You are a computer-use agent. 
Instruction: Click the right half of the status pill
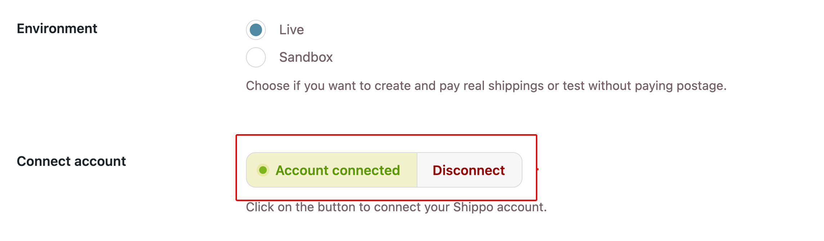469,170
